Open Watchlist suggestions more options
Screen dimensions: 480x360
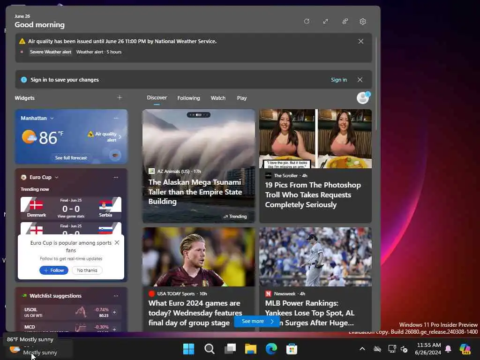click(x=116, y=296)
